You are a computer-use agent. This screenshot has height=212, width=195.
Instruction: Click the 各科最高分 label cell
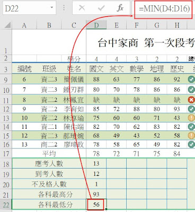[x=49, y=195]
